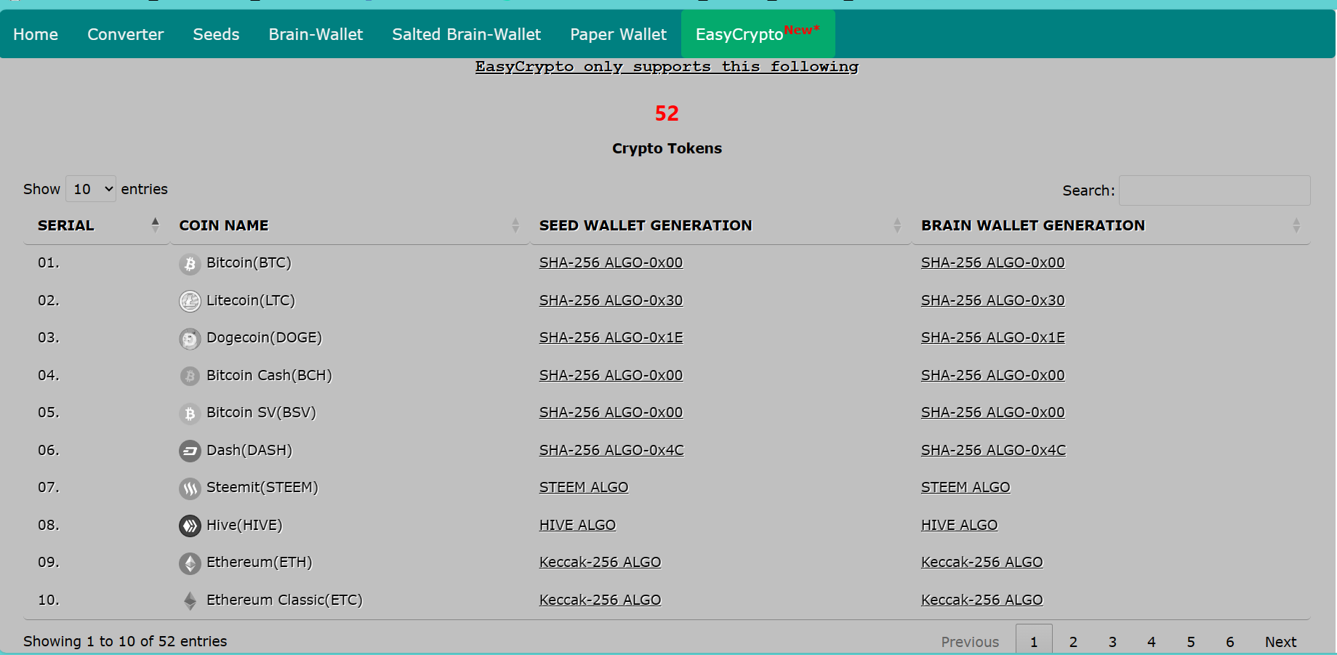The height and width of the screenshot is (655, 1337).
Task: Open the Paper Wallet page
Action: pos(619,34)
